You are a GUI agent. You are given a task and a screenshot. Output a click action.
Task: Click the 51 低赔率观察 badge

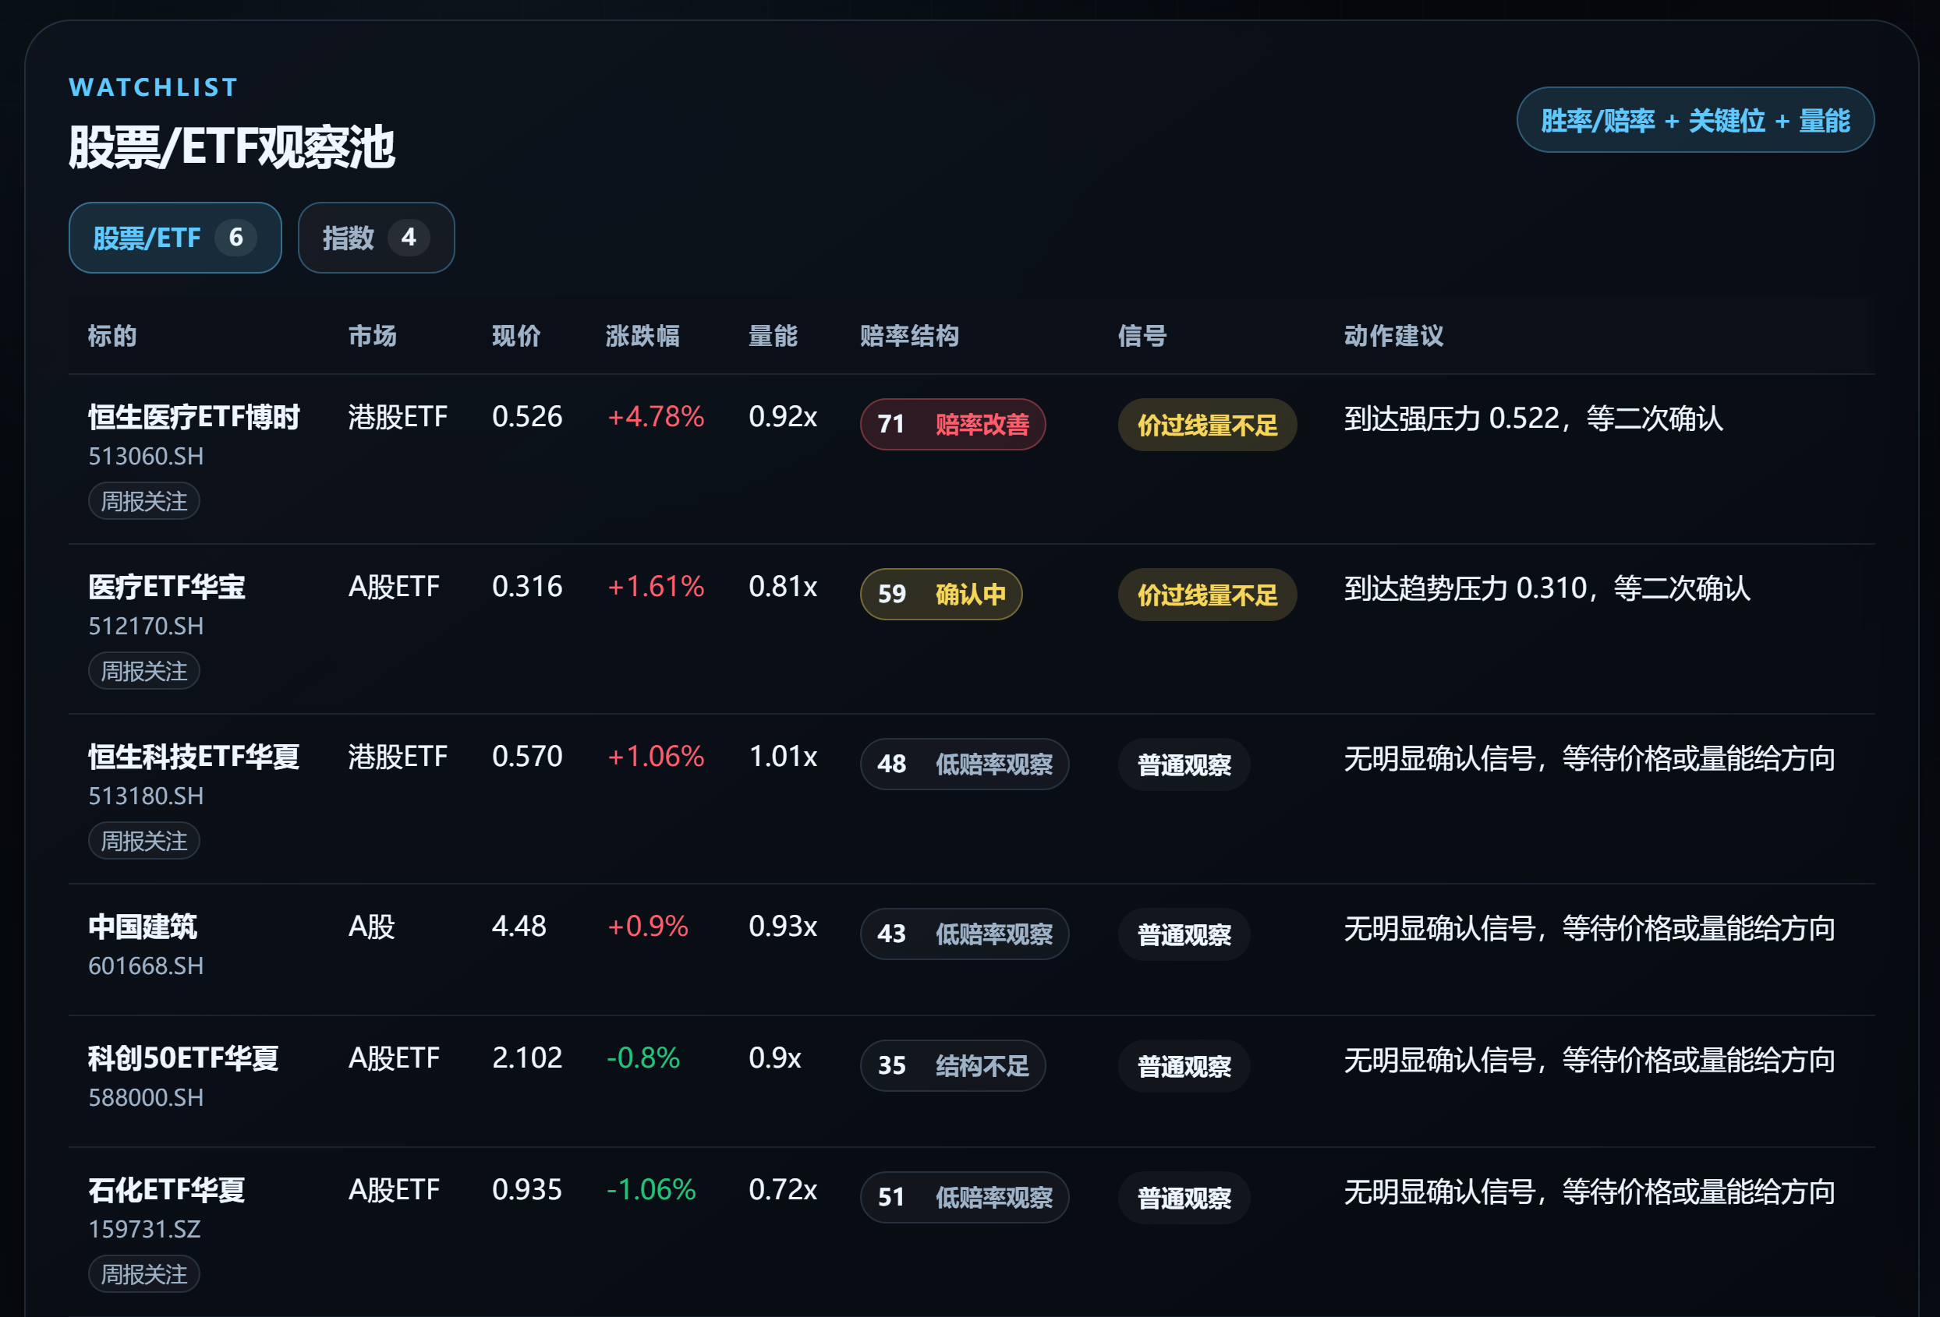(965, 1198)
